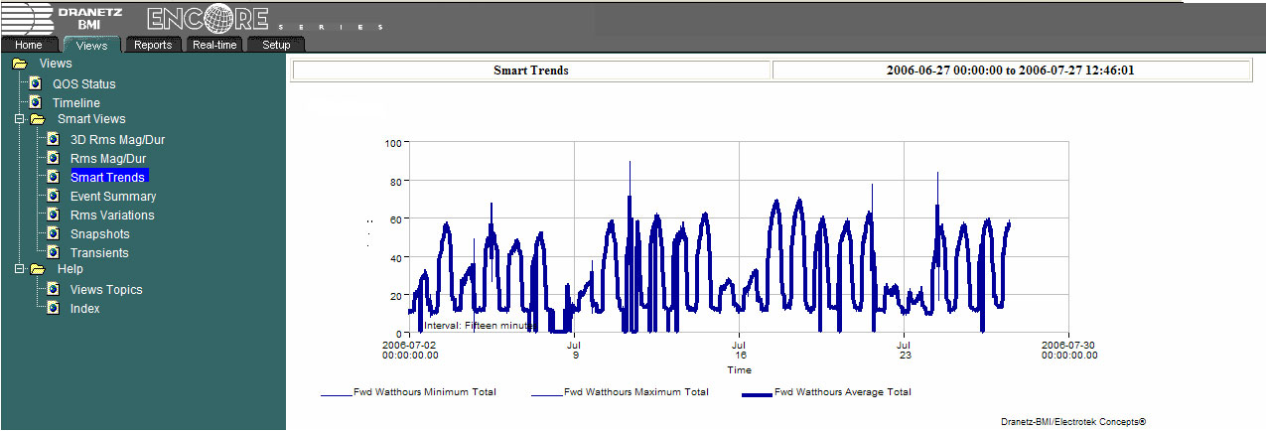
Task: Click the Snapshots page icon
Action: pyautogui.click(x=53, y=233)
